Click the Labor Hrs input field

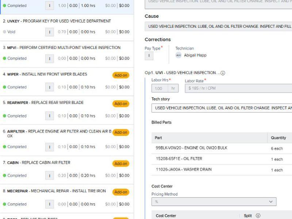(160, 88)
